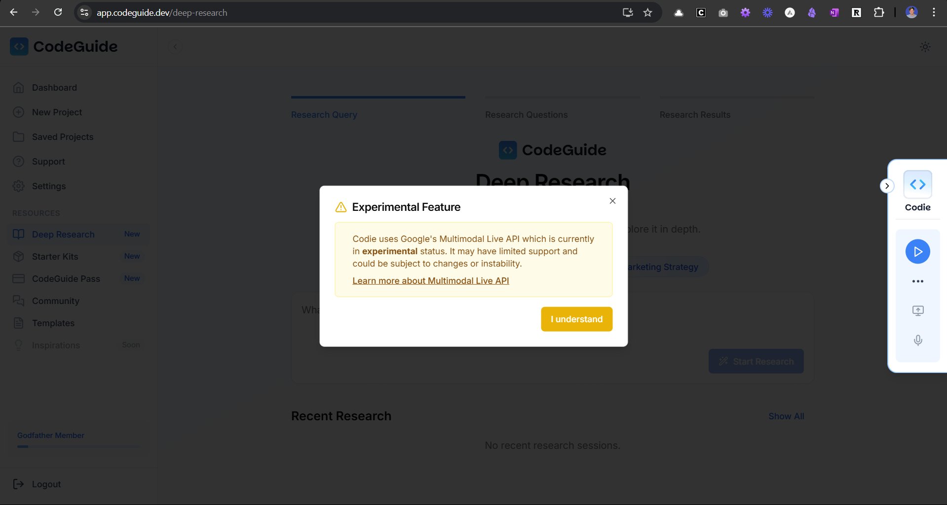The width and height of the screenshot is (947, 505).
Task: Click the New badge beside Starter Kits
Action: [x=132, y=256]
